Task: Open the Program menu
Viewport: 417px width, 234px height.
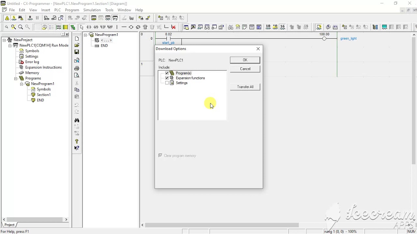Action: [x=72, y=10]
